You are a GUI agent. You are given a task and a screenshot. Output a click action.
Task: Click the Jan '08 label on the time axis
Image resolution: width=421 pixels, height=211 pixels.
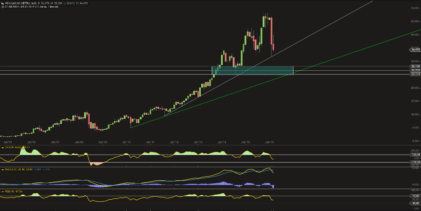[79, 142]
